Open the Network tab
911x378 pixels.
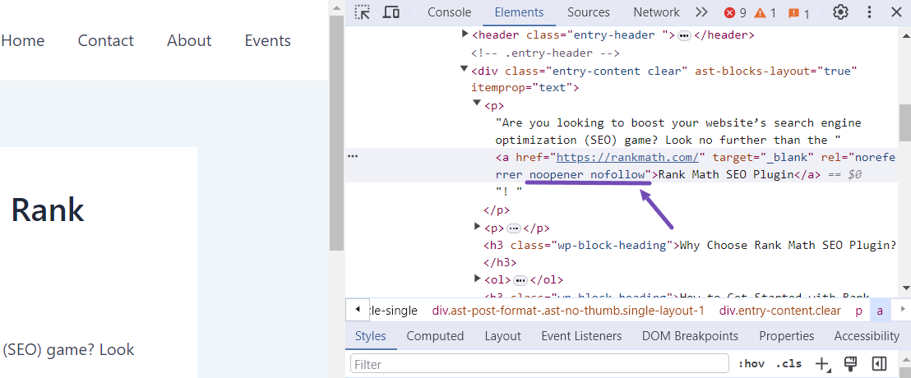click(656, 12)
